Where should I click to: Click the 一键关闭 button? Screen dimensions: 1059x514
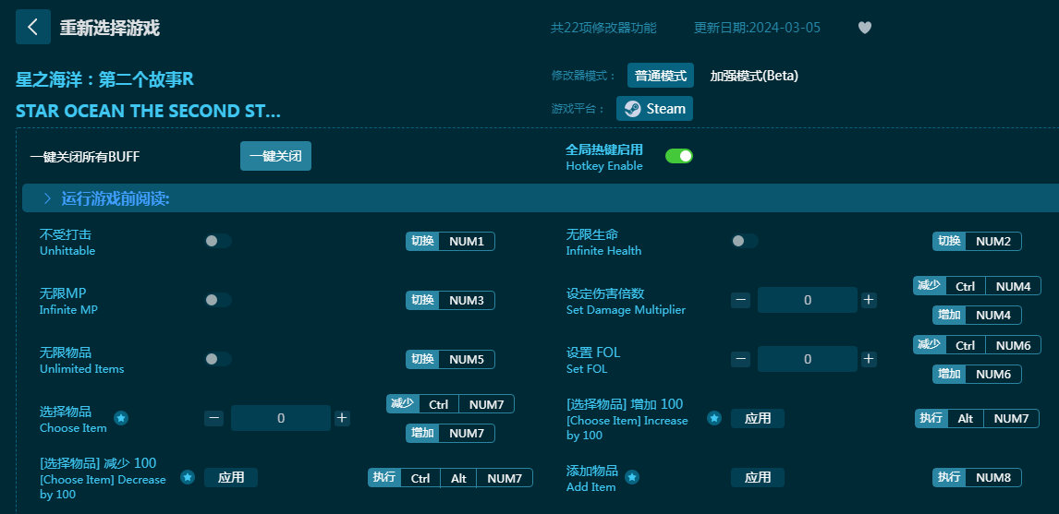tap(275, 157)
